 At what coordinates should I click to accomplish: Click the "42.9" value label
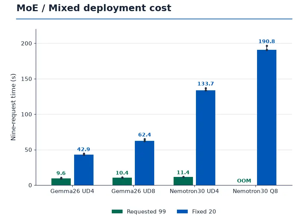83,149
